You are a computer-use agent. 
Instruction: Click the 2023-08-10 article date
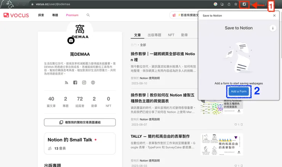pos(139,83)
